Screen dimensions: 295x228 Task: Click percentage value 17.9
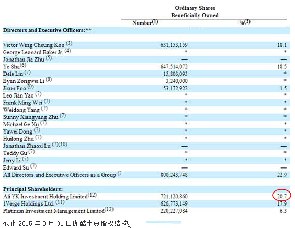coord(282,203)
